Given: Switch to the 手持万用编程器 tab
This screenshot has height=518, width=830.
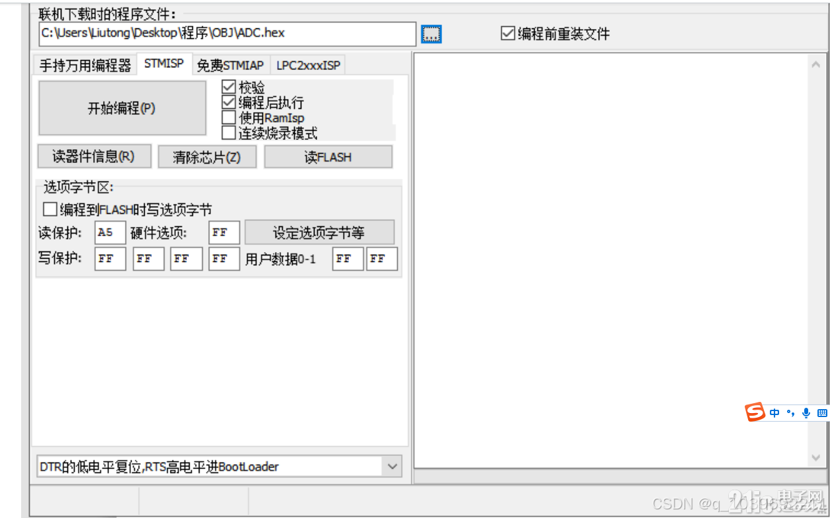Looking at the screenshot, I should point(85,65).
